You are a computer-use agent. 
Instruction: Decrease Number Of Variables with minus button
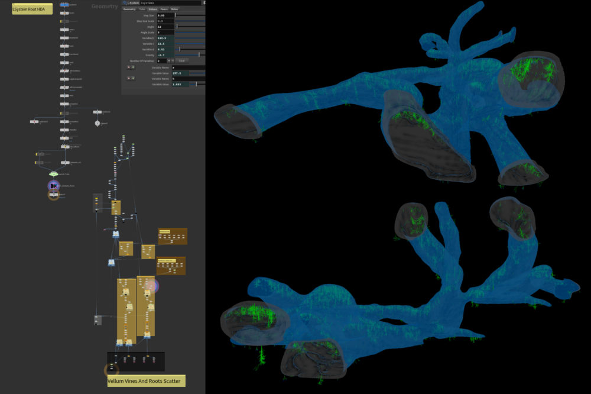click(x=172, y=60)
